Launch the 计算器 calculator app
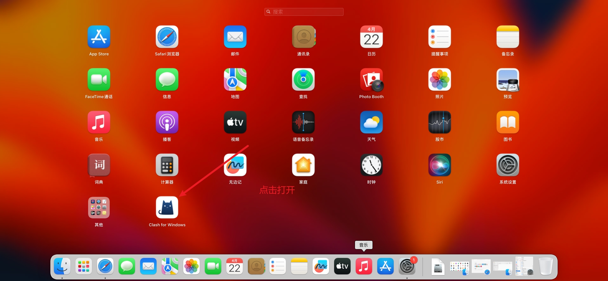The height and width of the screenshot is (281, 608). [x=167, y=165]
